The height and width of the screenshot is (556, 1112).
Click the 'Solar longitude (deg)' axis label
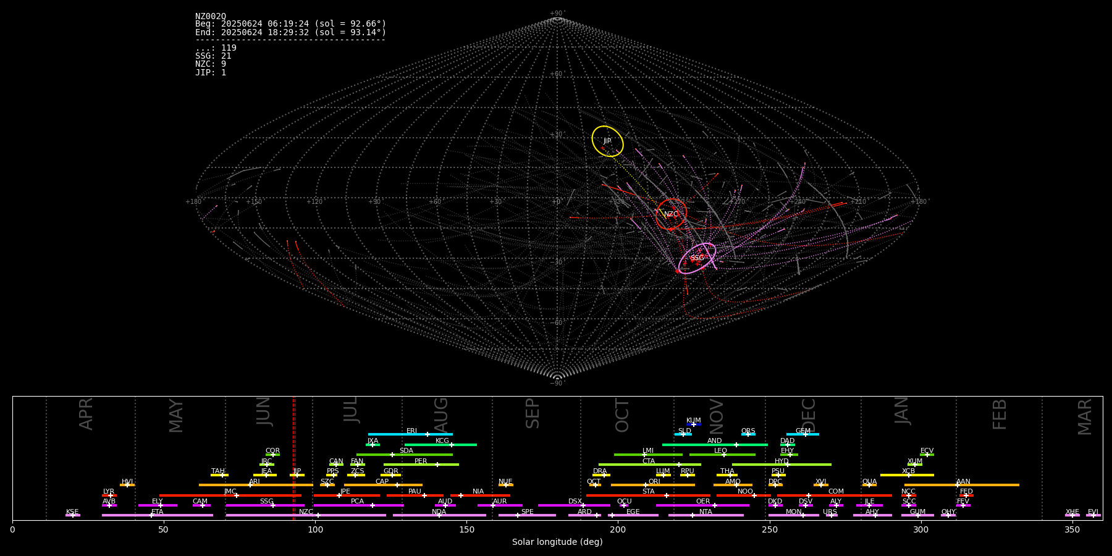(x=557, y=542)
